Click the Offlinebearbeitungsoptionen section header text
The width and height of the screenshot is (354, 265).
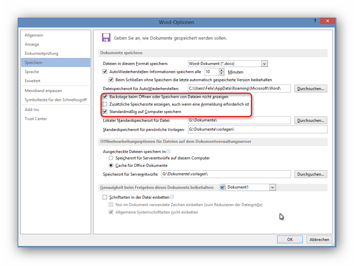(176, 141)
